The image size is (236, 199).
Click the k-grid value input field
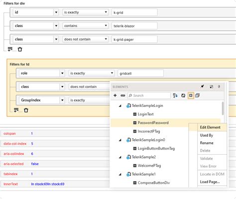click(x=134, y=12)
